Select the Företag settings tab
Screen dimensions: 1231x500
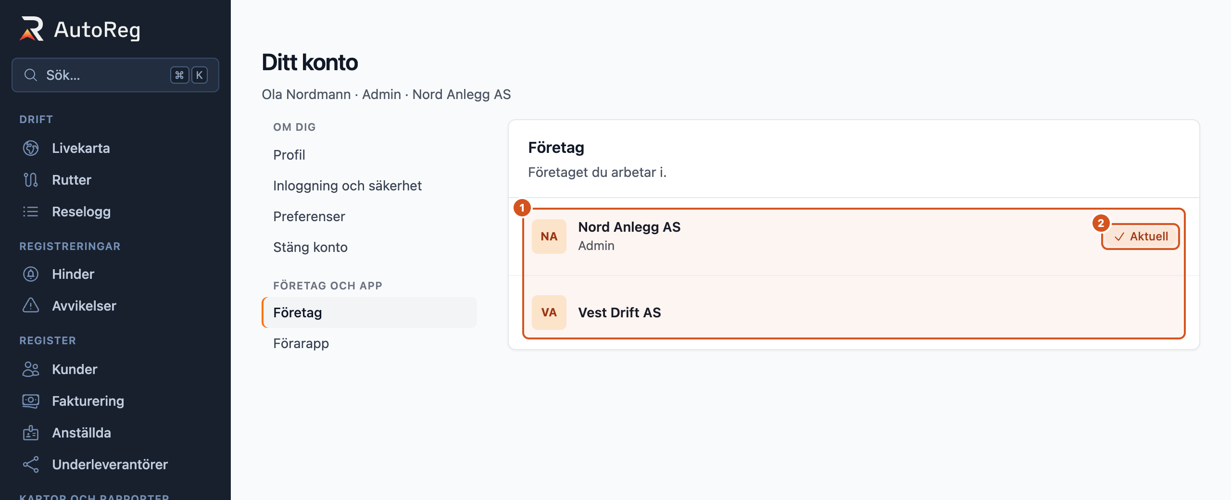pos(369,312)
